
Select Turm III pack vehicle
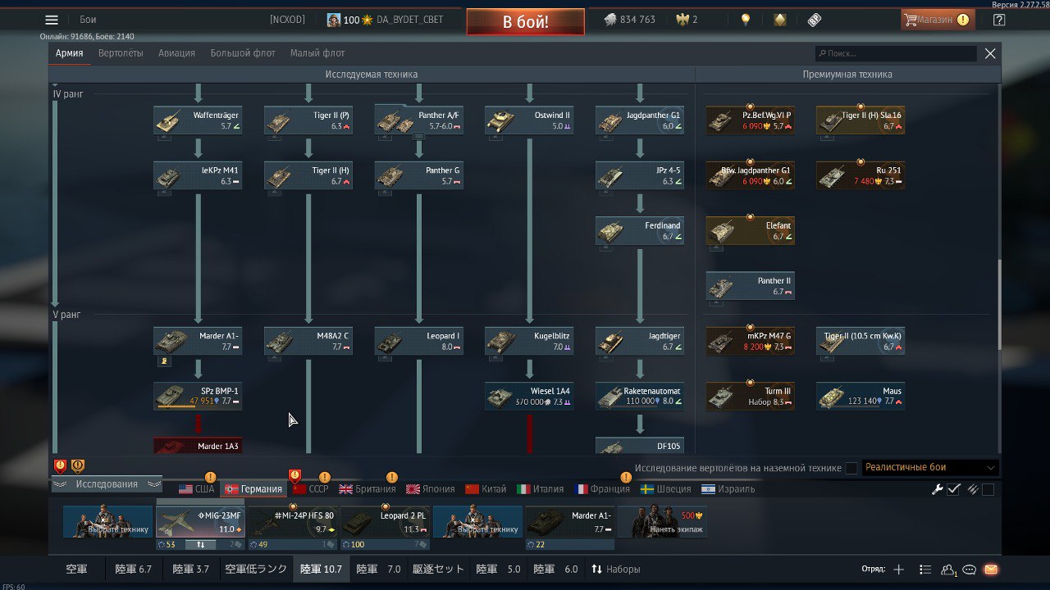coord(751,396)
